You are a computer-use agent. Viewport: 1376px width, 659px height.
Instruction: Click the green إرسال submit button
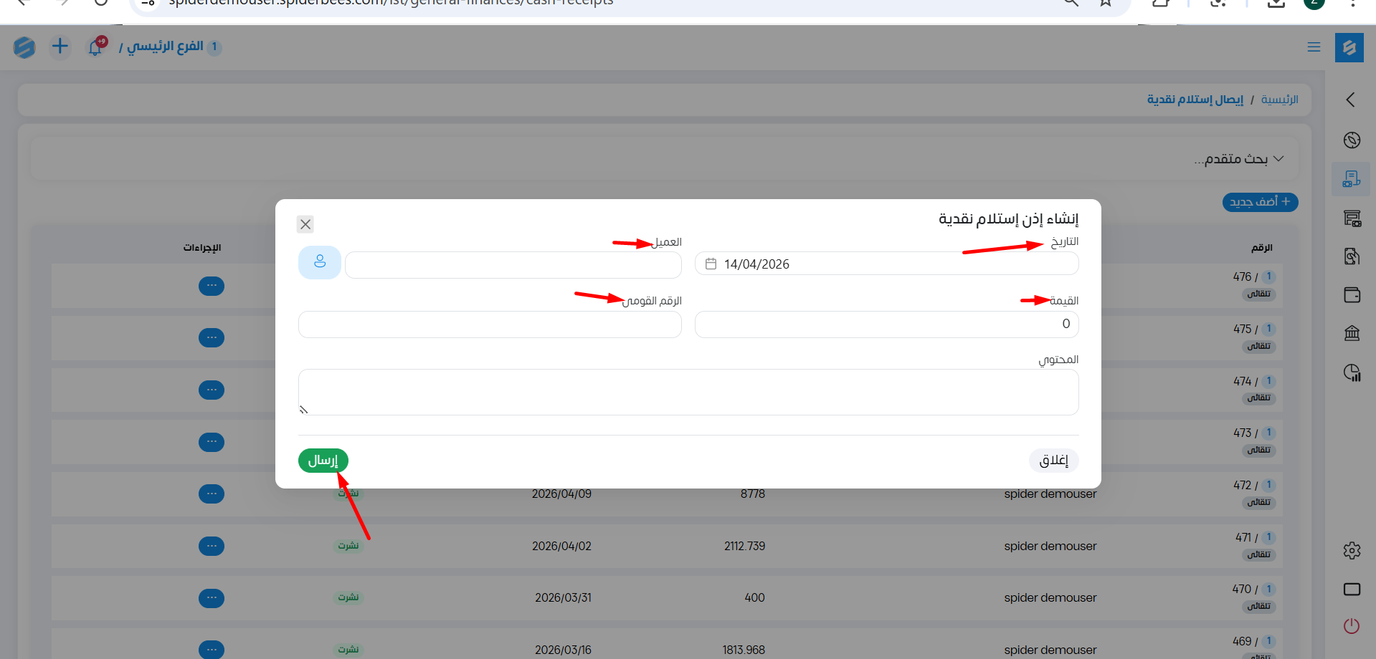pyautogui.click(x=323, y=461)
